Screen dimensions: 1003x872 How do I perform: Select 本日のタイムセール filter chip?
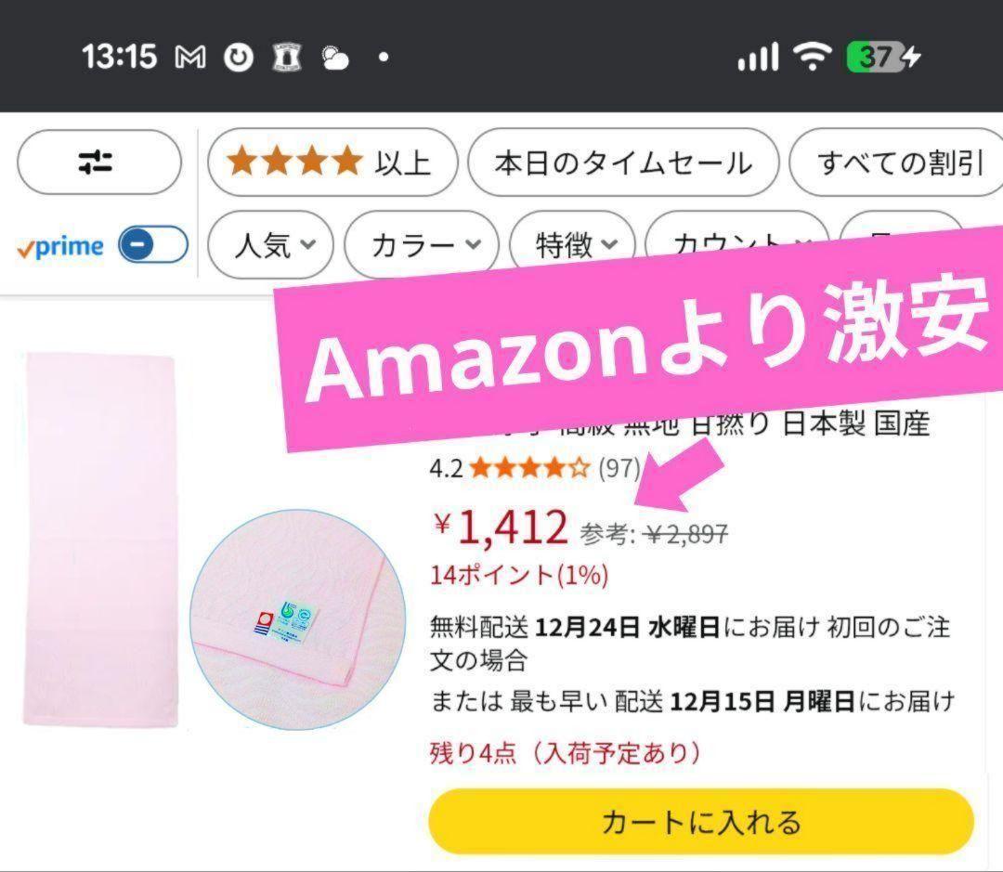(x=622, y=163)
